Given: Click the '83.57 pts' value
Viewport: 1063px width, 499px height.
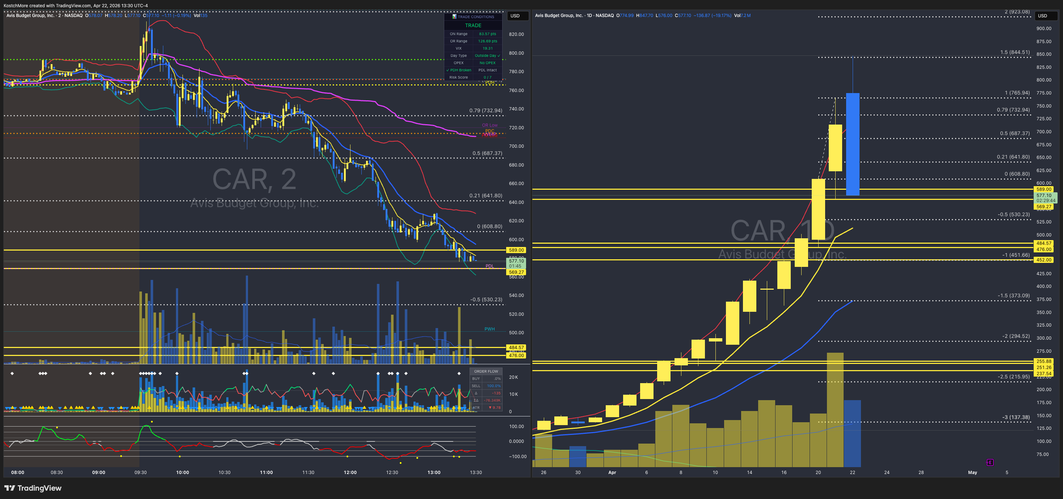Looking at the screenshot, I should tap(487, 34).
